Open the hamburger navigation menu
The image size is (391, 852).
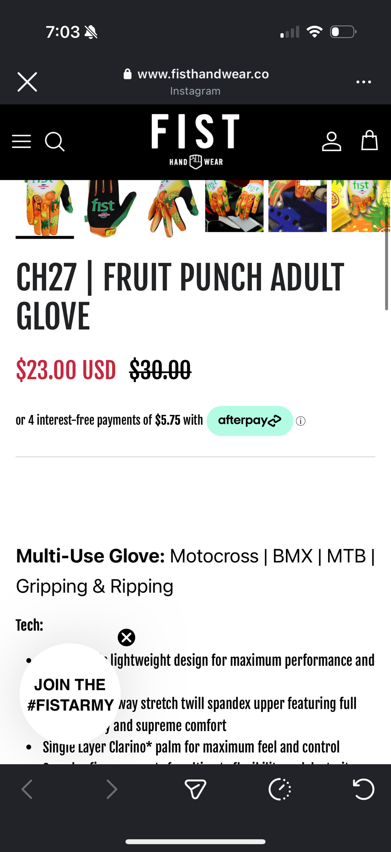pyautogui.click(x=21, y=141)
